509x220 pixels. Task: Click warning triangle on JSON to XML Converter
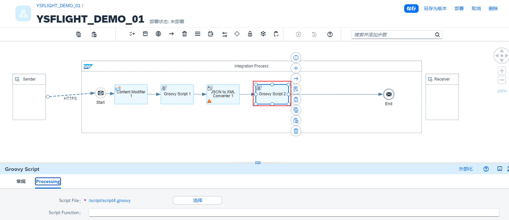coord(209,101)
